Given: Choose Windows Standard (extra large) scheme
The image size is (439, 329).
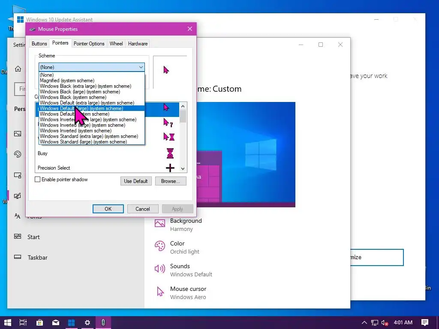Looking at the screenshot, I should pos(92,136).
